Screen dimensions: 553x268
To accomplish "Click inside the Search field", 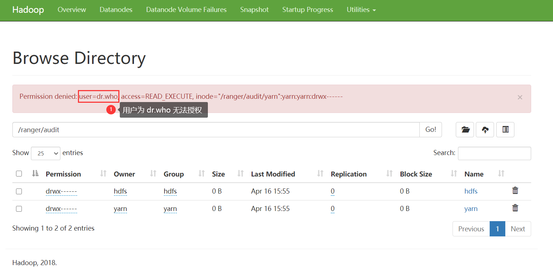I will pyautogui.click(x=494, y=153).
